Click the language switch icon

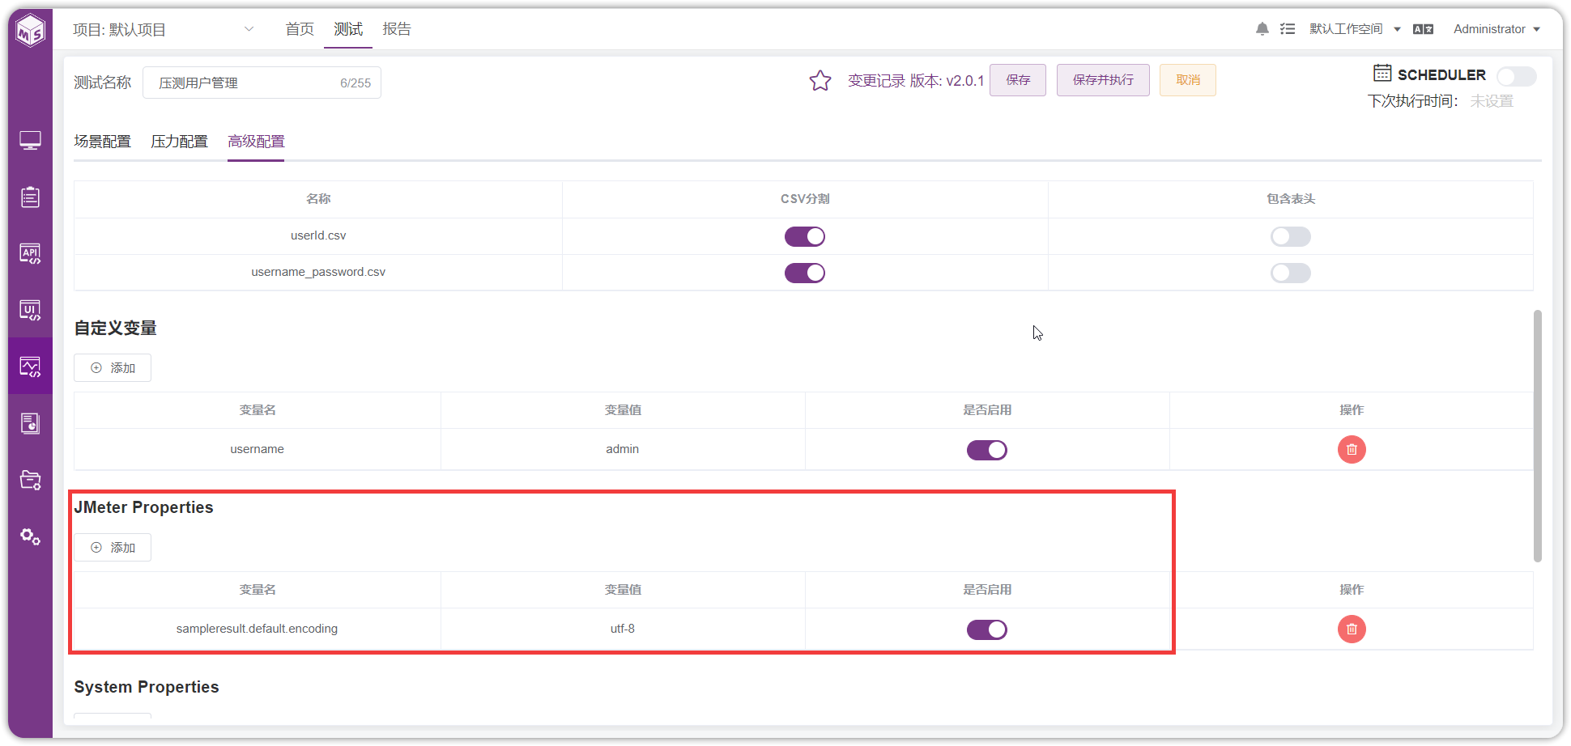(1423, 29)
